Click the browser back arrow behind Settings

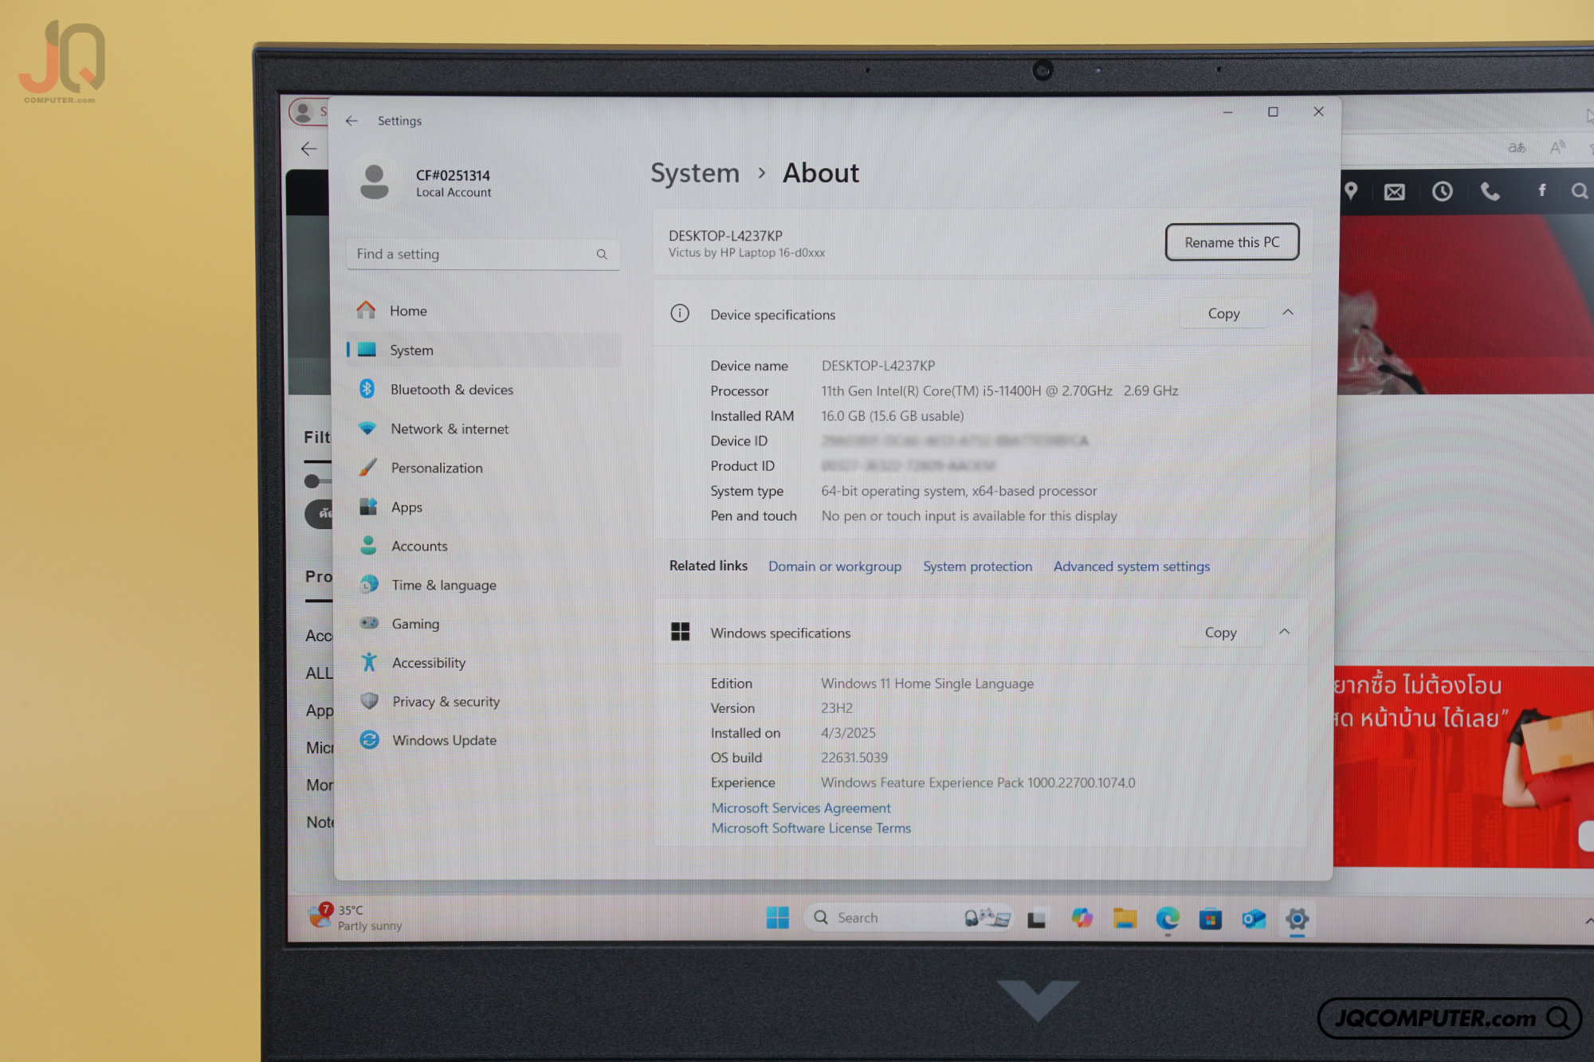(x=309, y=149)
